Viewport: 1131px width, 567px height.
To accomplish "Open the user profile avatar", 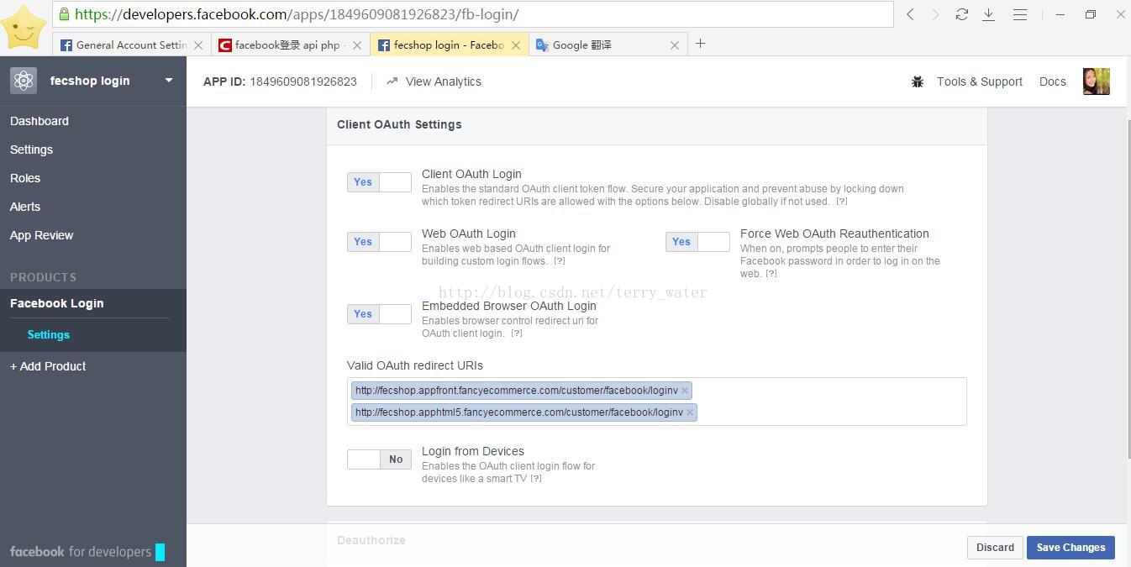I will (1097, 81).
